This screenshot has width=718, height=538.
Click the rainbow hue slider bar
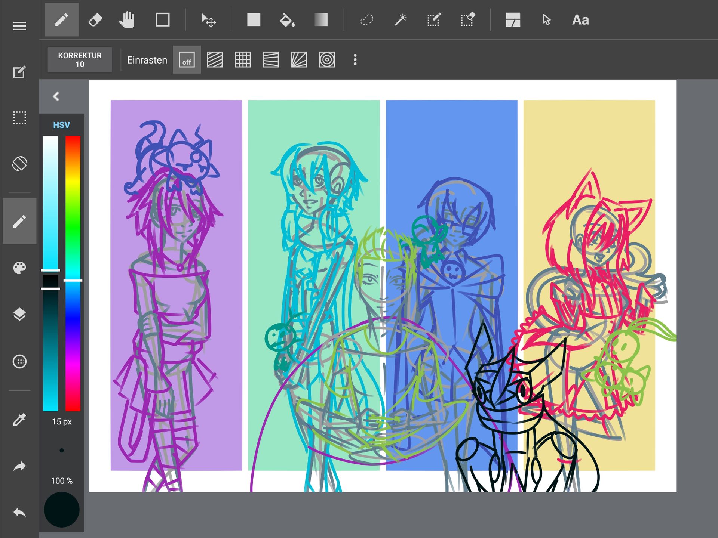(73, 273)
